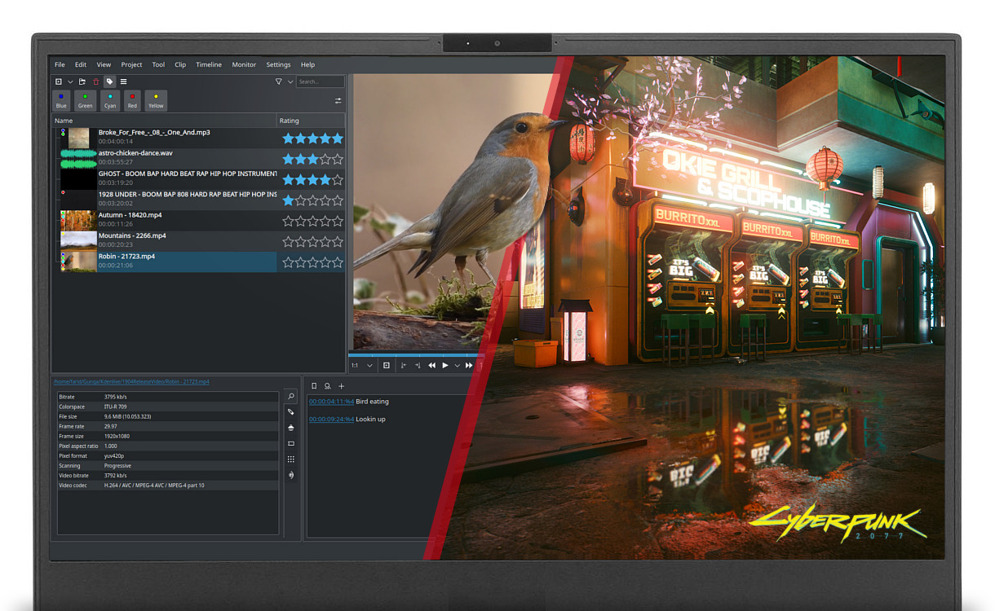Screen dimensions: 995x611
Task: Open the View menu
Action: 104,64
